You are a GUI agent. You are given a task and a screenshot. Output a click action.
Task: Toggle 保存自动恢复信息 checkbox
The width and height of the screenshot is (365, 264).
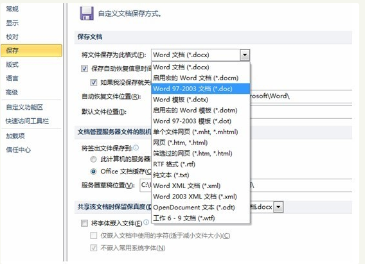[x=84, y=69]
